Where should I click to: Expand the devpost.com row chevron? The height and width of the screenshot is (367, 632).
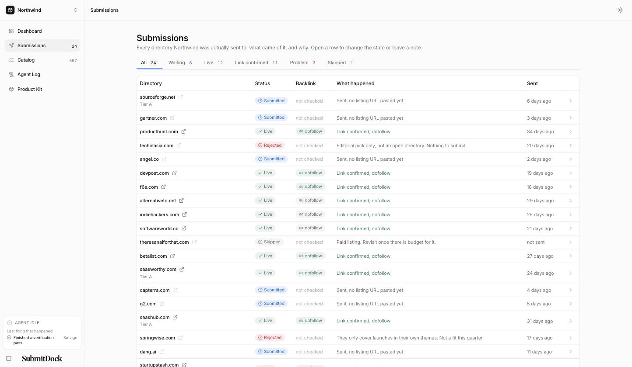coord(570,173)
